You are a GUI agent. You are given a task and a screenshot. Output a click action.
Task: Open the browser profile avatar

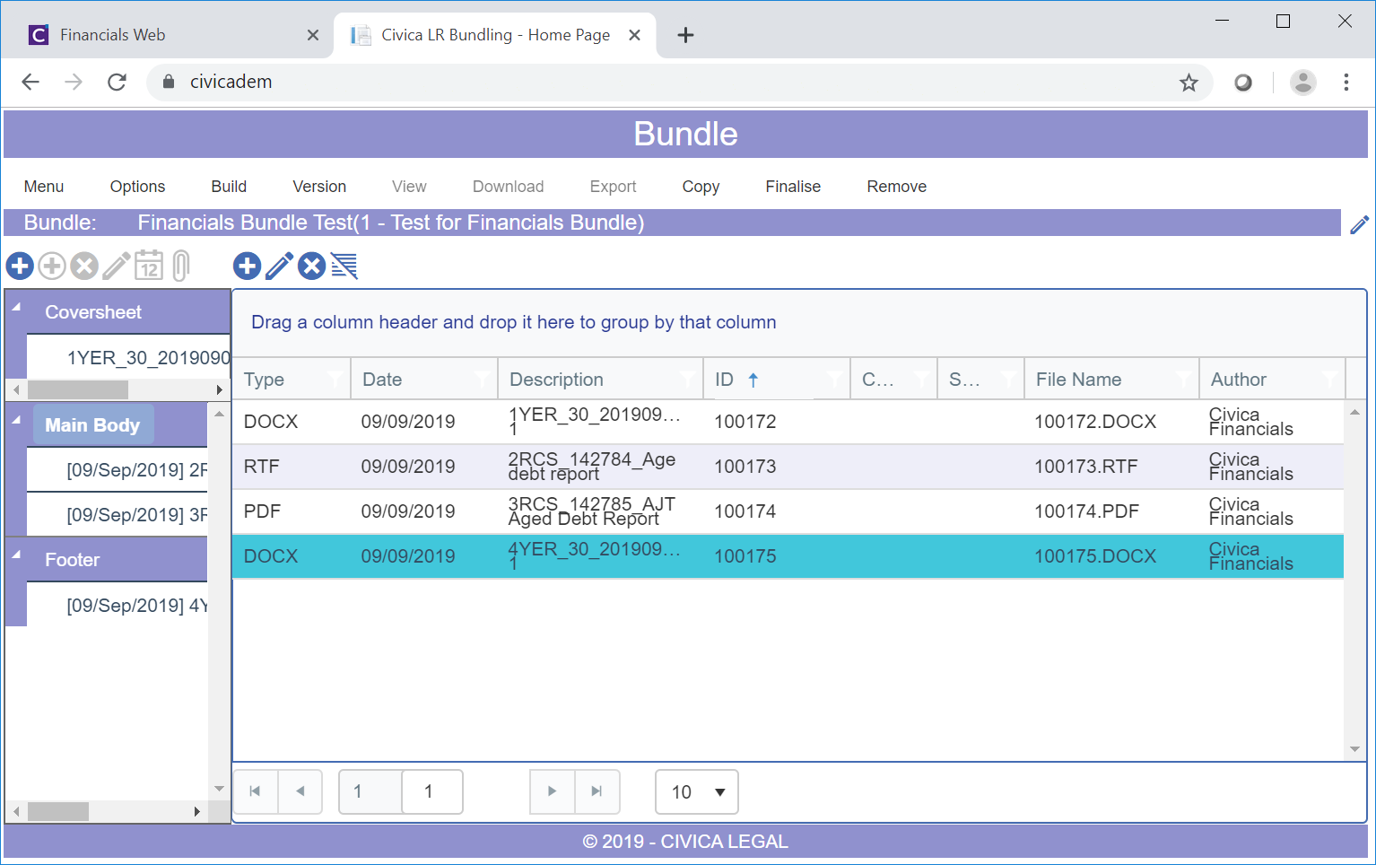click(x=1302, y=83)
